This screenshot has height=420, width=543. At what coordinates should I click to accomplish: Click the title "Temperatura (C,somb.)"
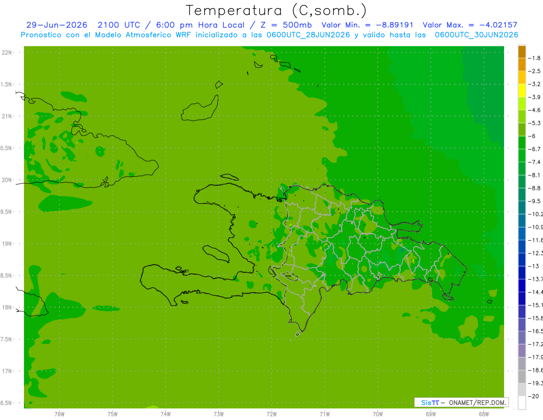point(276,10)
